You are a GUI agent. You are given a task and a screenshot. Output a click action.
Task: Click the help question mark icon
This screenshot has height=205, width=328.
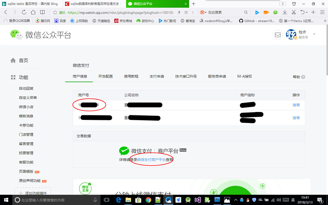click(x=303, y=77)
